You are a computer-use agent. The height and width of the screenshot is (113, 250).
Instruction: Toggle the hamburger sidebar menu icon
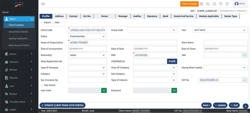tap(43, 4)
